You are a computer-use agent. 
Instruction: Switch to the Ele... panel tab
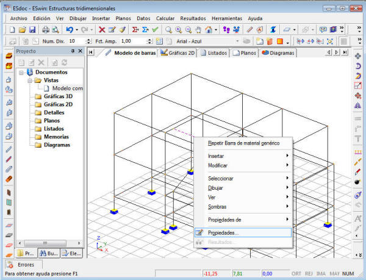tap(71, 253)
